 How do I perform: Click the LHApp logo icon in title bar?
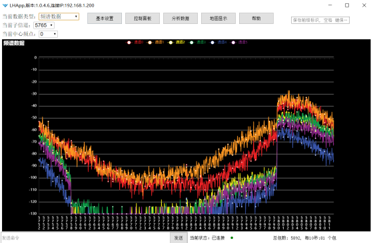click(x=5, y=5)
